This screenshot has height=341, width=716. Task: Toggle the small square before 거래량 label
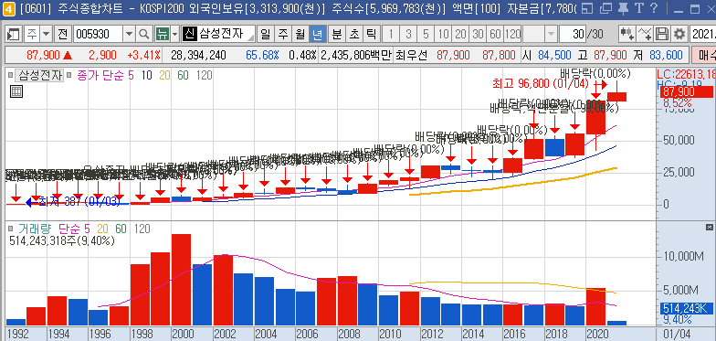(x=11, y=229)
